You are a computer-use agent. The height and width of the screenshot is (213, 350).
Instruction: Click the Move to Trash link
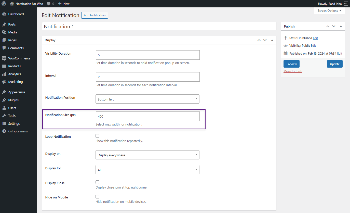293,71
